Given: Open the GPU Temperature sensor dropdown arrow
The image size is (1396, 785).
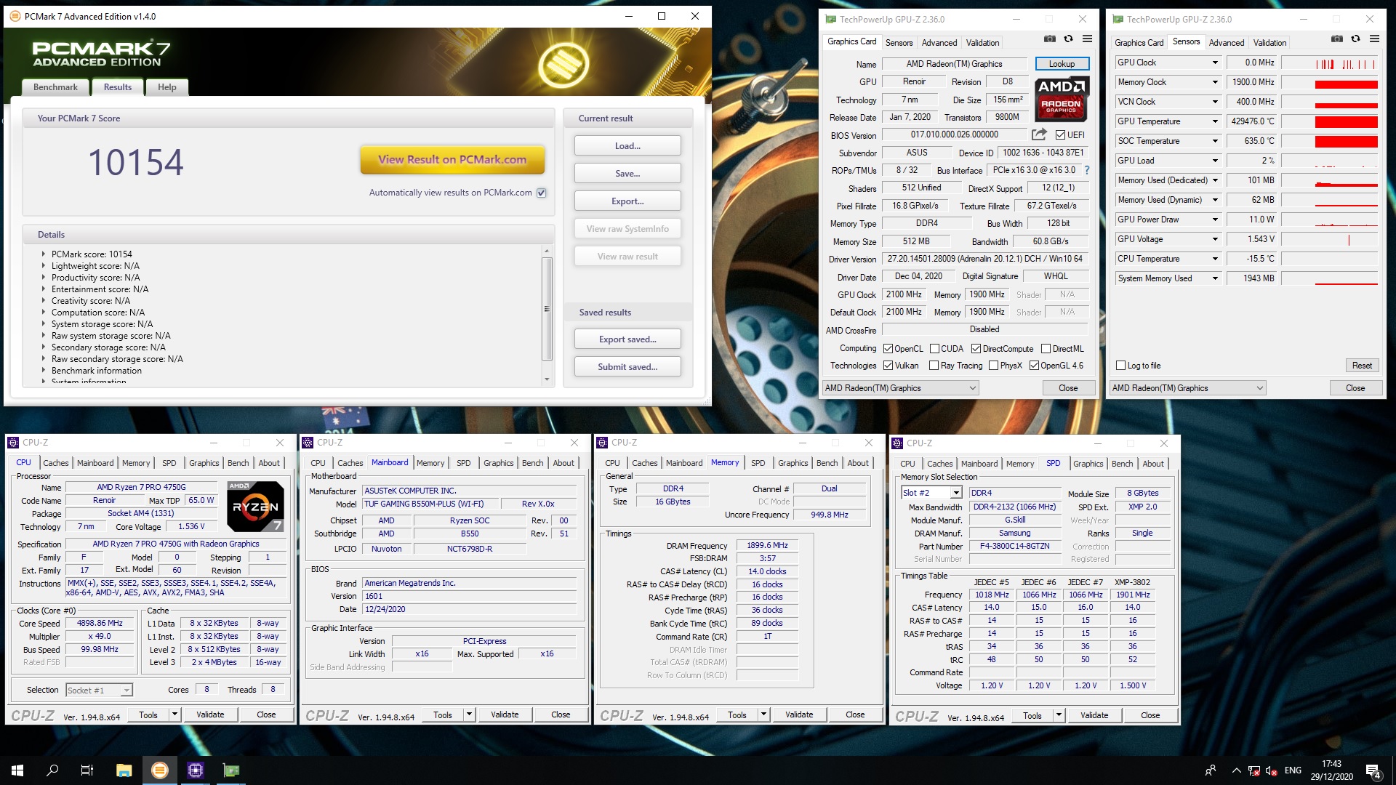Looking at the screenshot, I should [1214, 121].
